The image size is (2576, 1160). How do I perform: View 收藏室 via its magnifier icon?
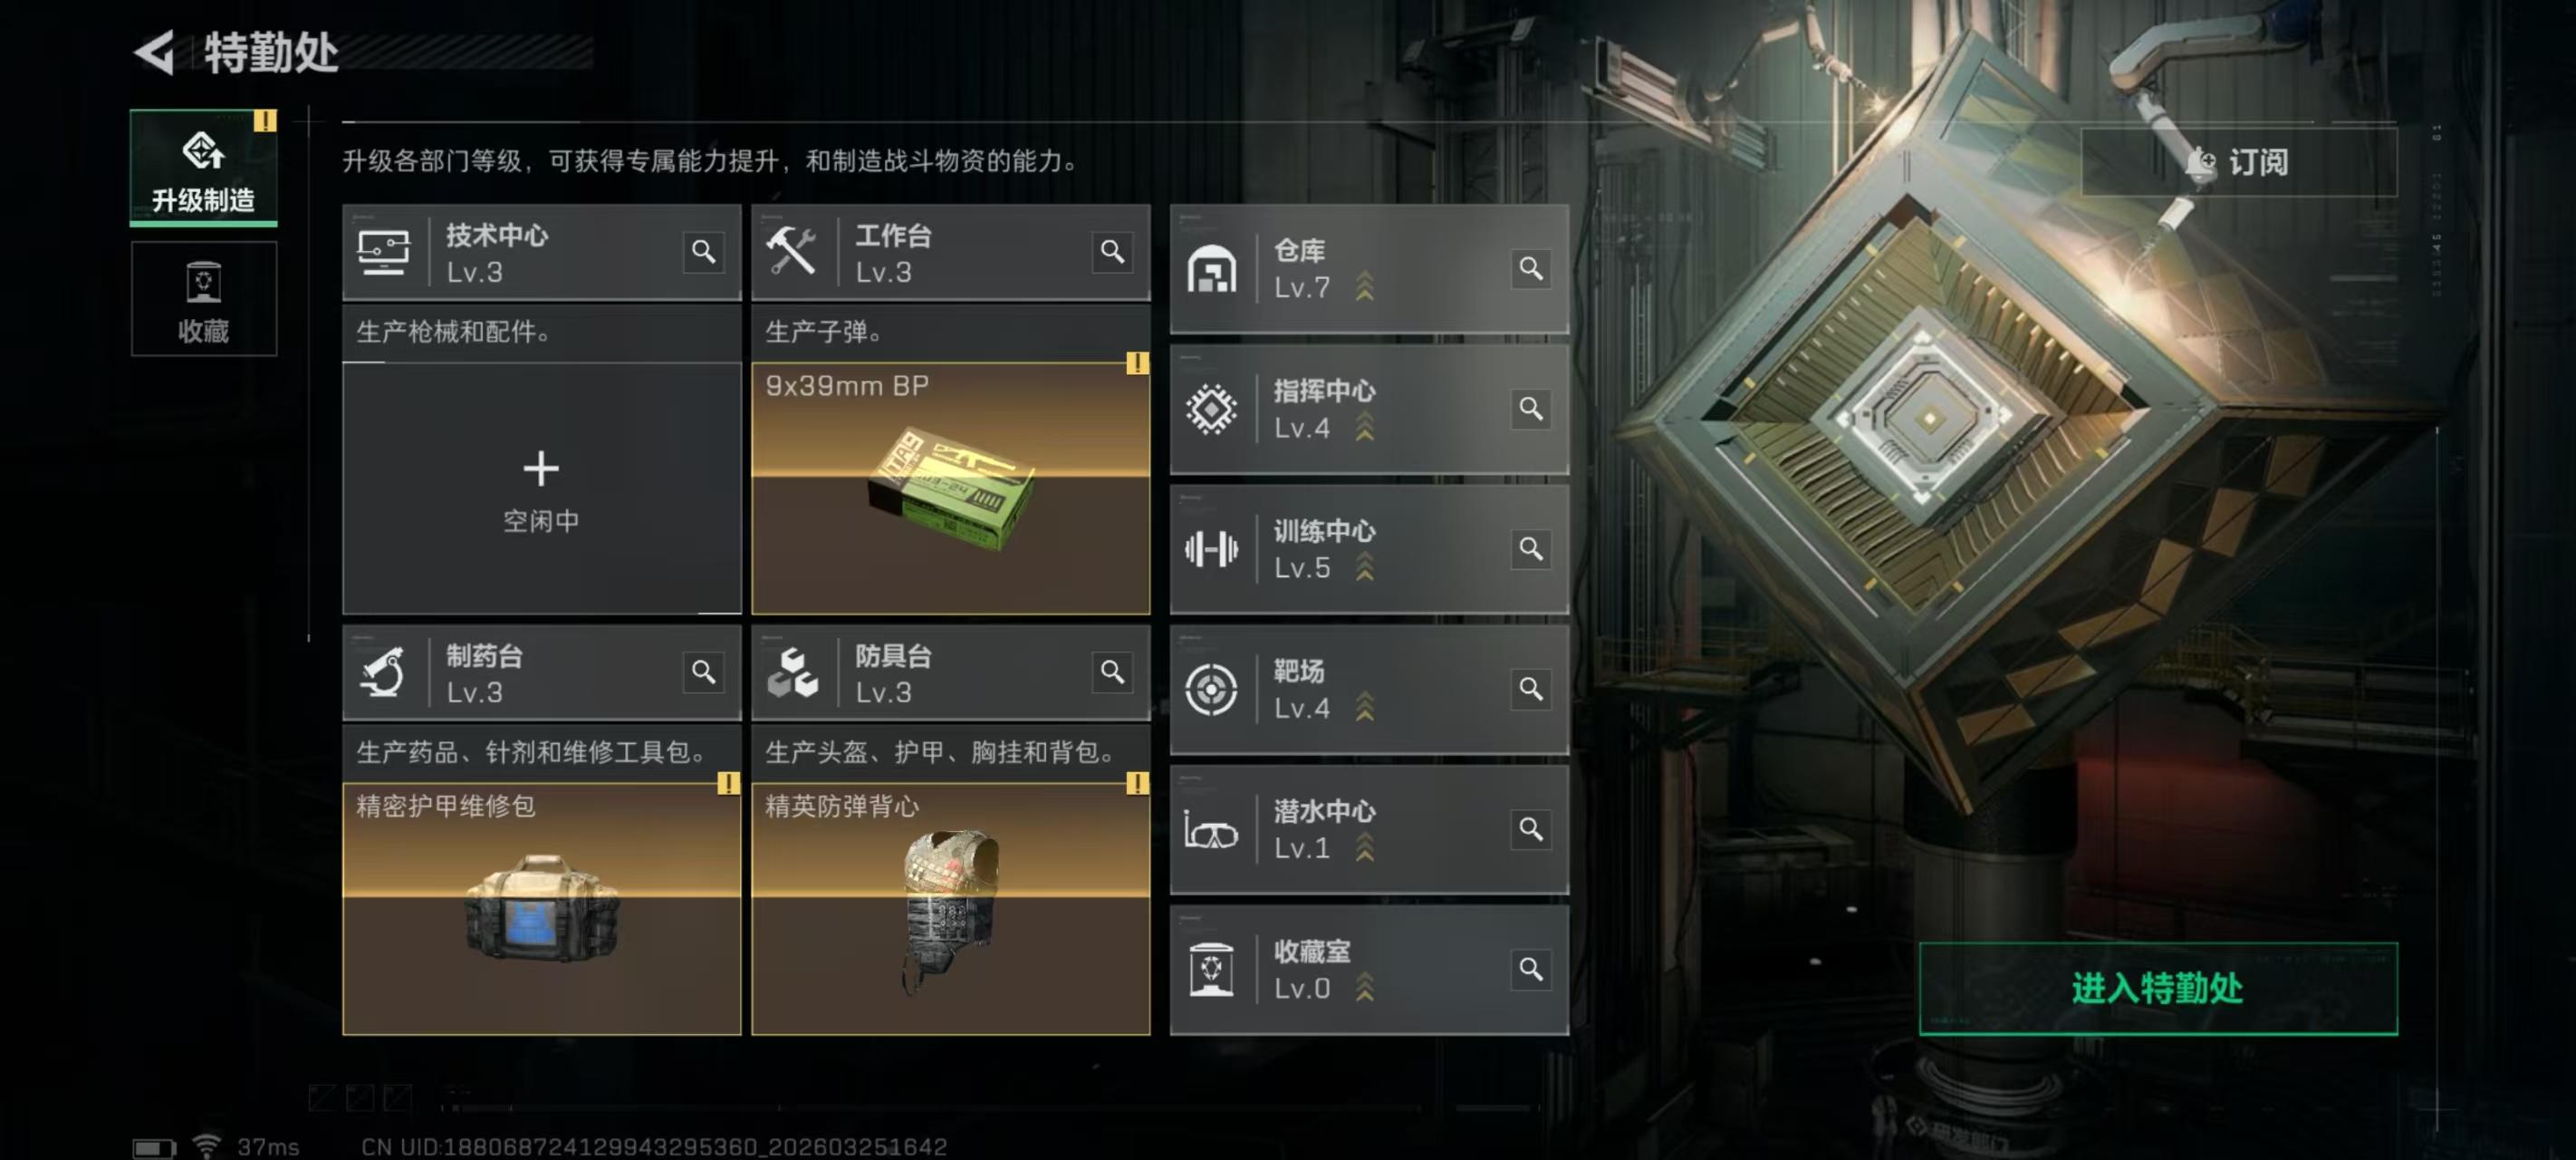point(1530,969)
